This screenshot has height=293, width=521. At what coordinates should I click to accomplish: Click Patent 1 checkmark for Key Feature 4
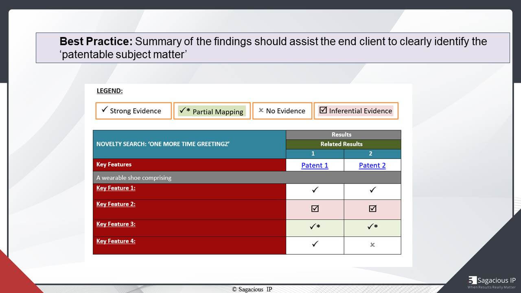click(x=315, y=244)
